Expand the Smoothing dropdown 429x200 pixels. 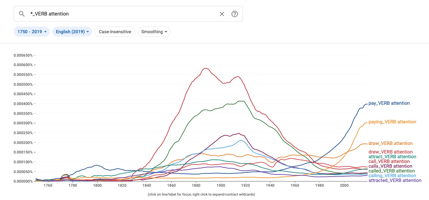154,32
